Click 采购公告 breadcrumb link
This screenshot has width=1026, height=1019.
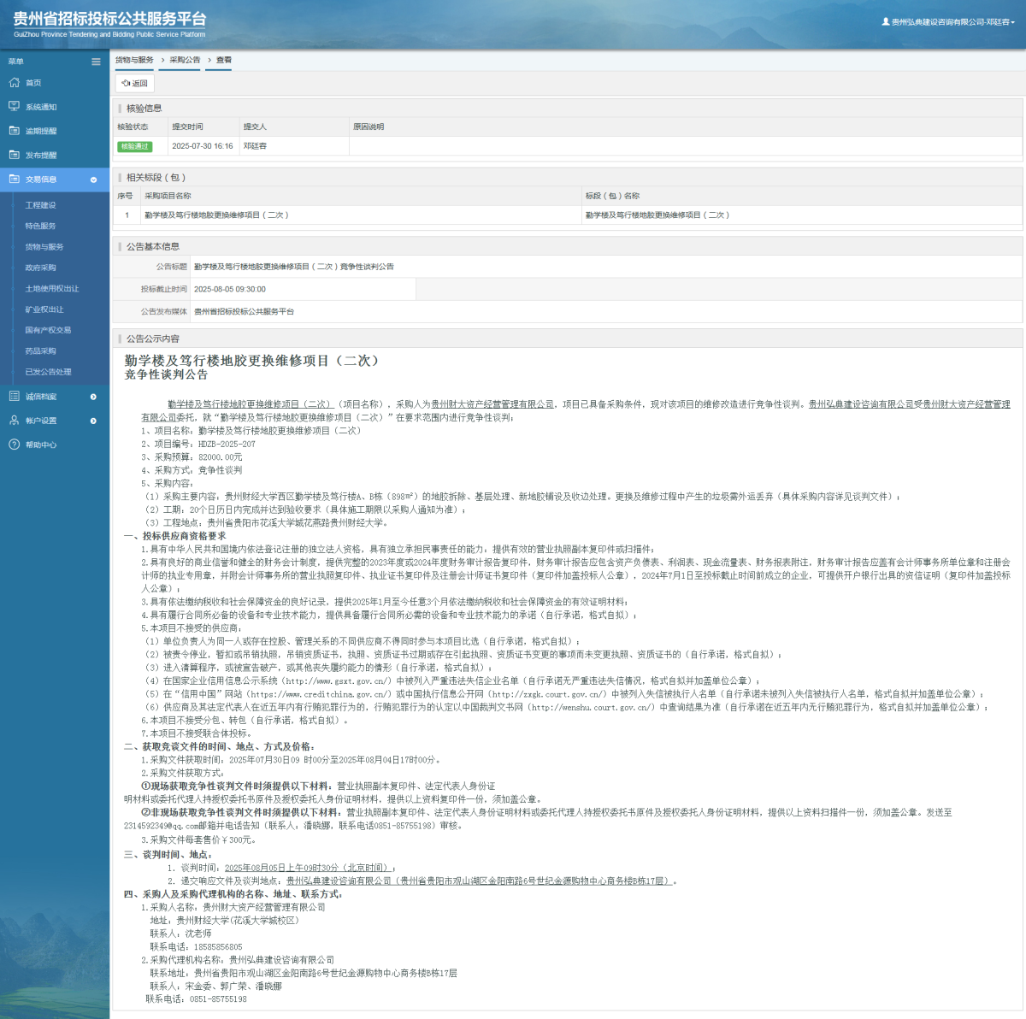coord(185,60)
